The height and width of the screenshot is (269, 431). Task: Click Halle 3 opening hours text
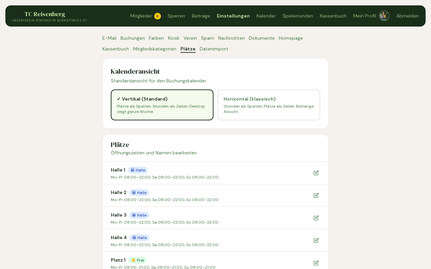pos(165,222)
